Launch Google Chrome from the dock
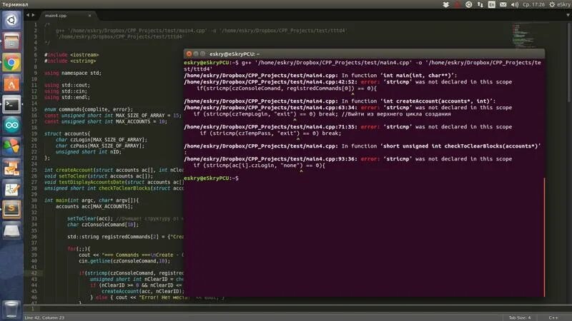Viewport: 572px width, 321px height. click(x=11, y=63)
